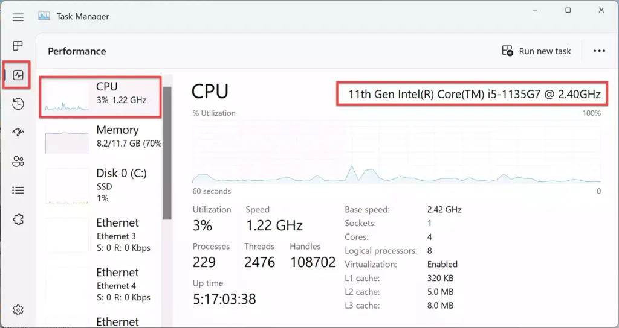Click the CPU utilization graph

pos(397,151)
